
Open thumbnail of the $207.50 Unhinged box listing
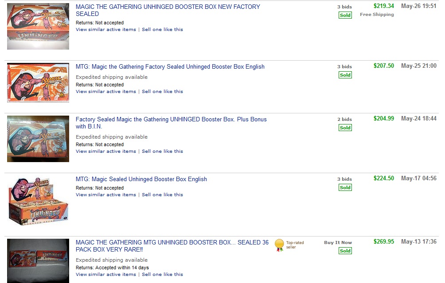click(x=38, y=82)
